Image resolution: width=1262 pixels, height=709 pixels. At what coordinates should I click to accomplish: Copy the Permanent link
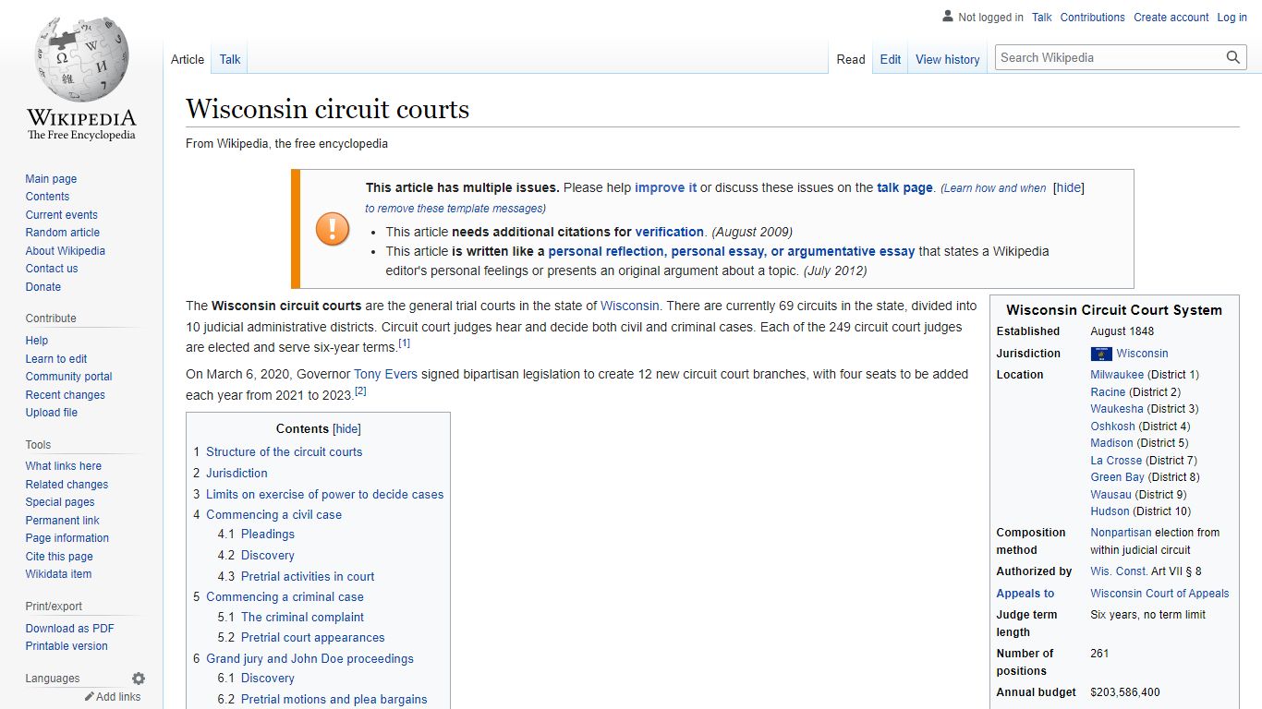[62, 521]
